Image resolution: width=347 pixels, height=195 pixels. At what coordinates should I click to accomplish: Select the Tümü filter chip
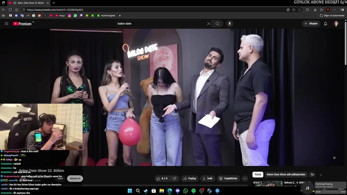click(258, 175)
